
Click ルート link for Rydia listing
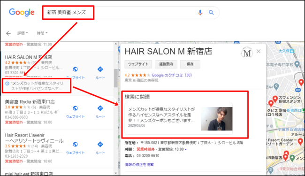point(100,116)
